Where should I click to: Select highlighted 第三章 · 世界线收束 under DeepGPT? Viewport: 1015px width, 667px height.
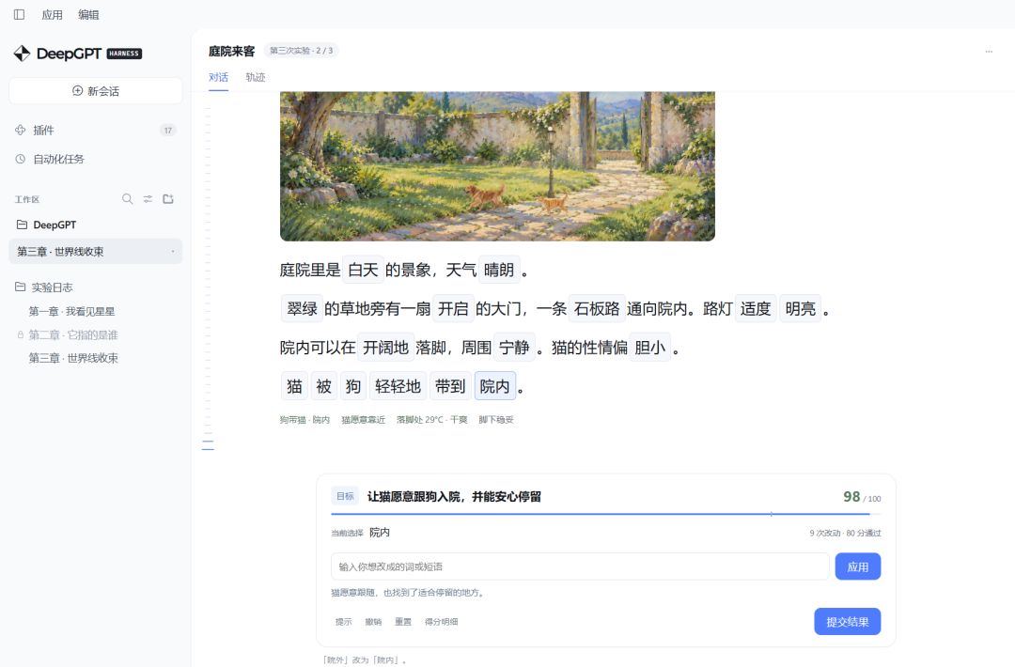(95, 252)
